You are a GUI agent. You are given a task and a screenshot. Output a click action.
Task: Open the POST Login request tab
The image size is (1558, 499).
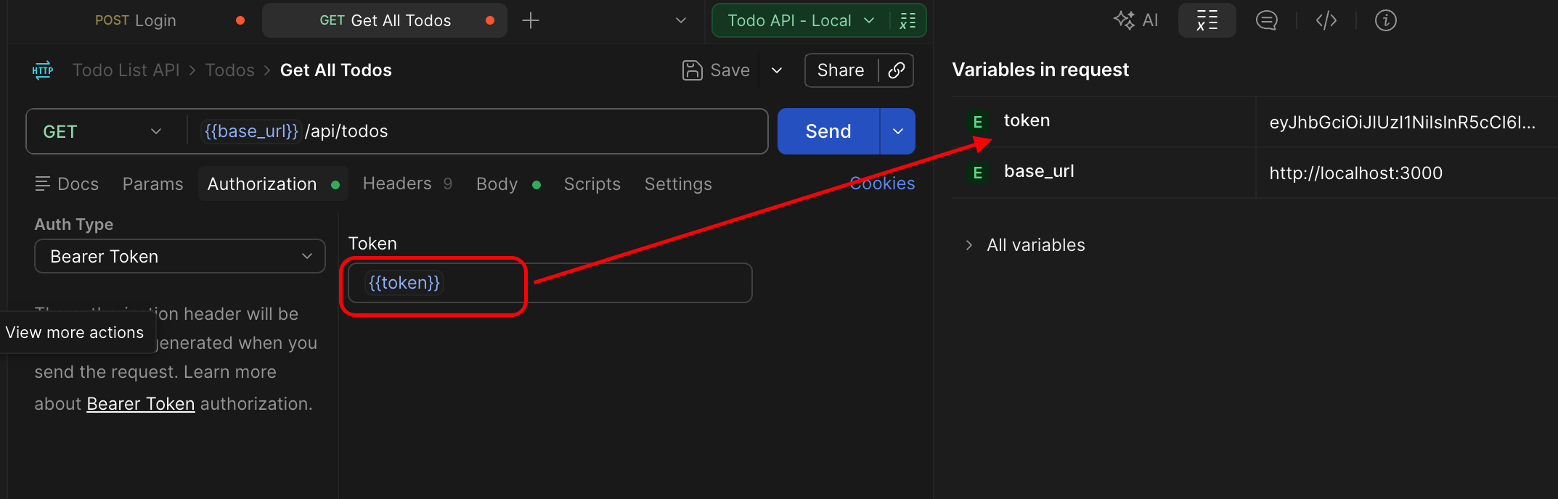coord(136,20)
